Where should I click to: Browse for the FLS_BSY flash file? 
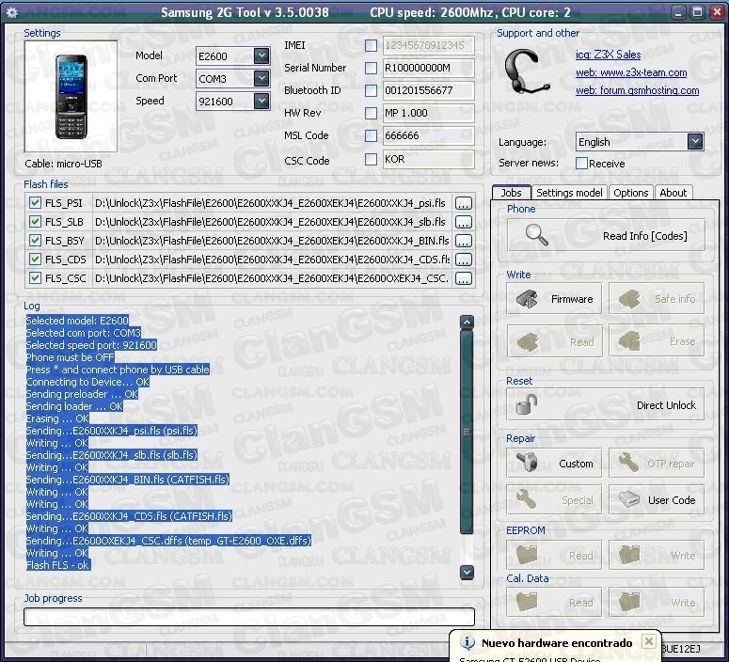point(463,241)
